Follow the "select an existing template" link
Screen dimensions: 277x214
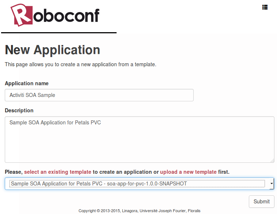58,172
